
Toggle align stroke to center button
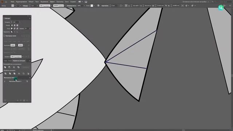pyautogui.click(x=12, y=32)
